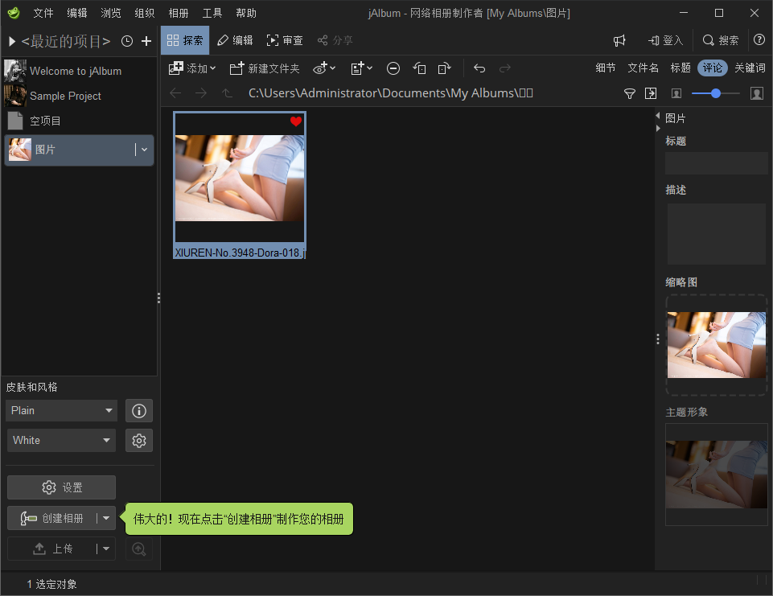This screenshot has width=773, height=596.
Task: Open help question mark icon
Action: (x=759, y=40)
